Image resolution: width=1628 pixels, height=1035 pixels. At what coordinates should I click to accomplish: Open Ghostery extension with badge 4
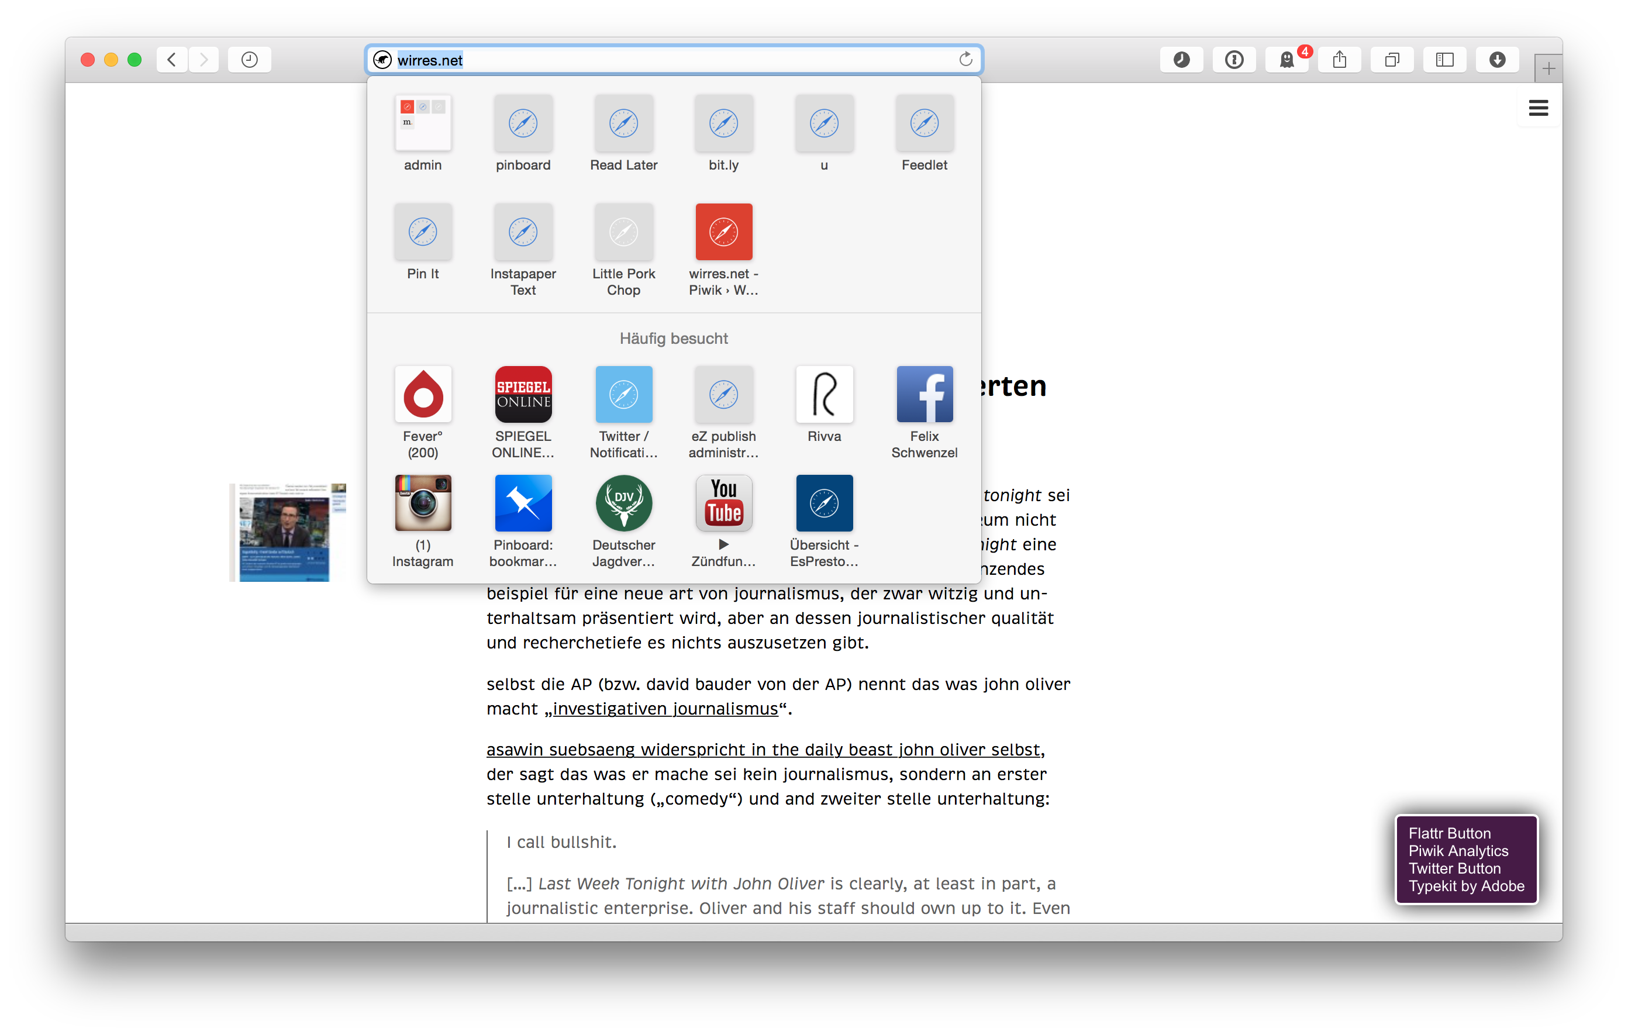[1287, 60]
